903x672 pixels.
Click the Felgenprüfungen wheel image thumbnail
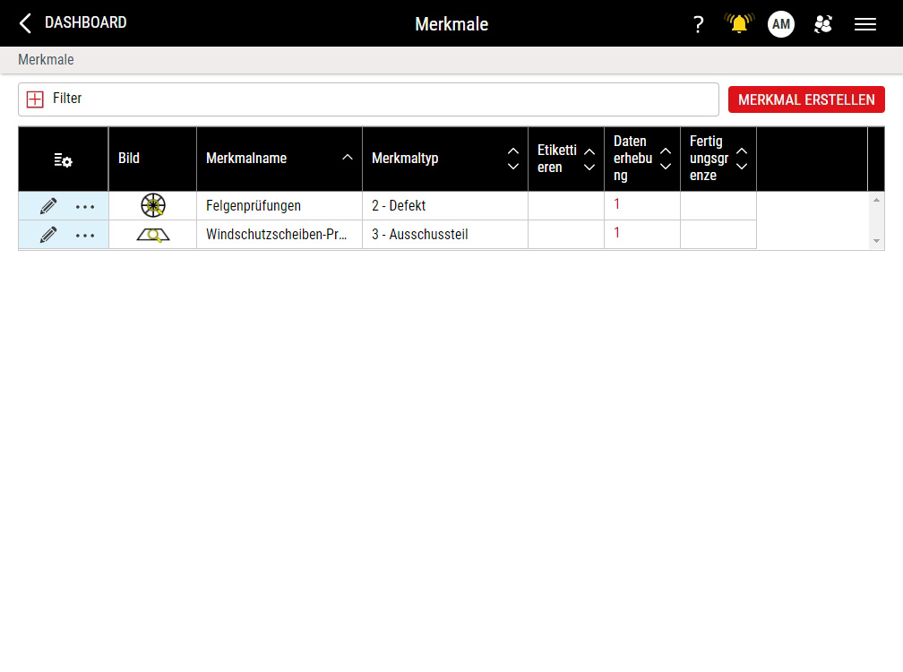[x=153, y=206]
